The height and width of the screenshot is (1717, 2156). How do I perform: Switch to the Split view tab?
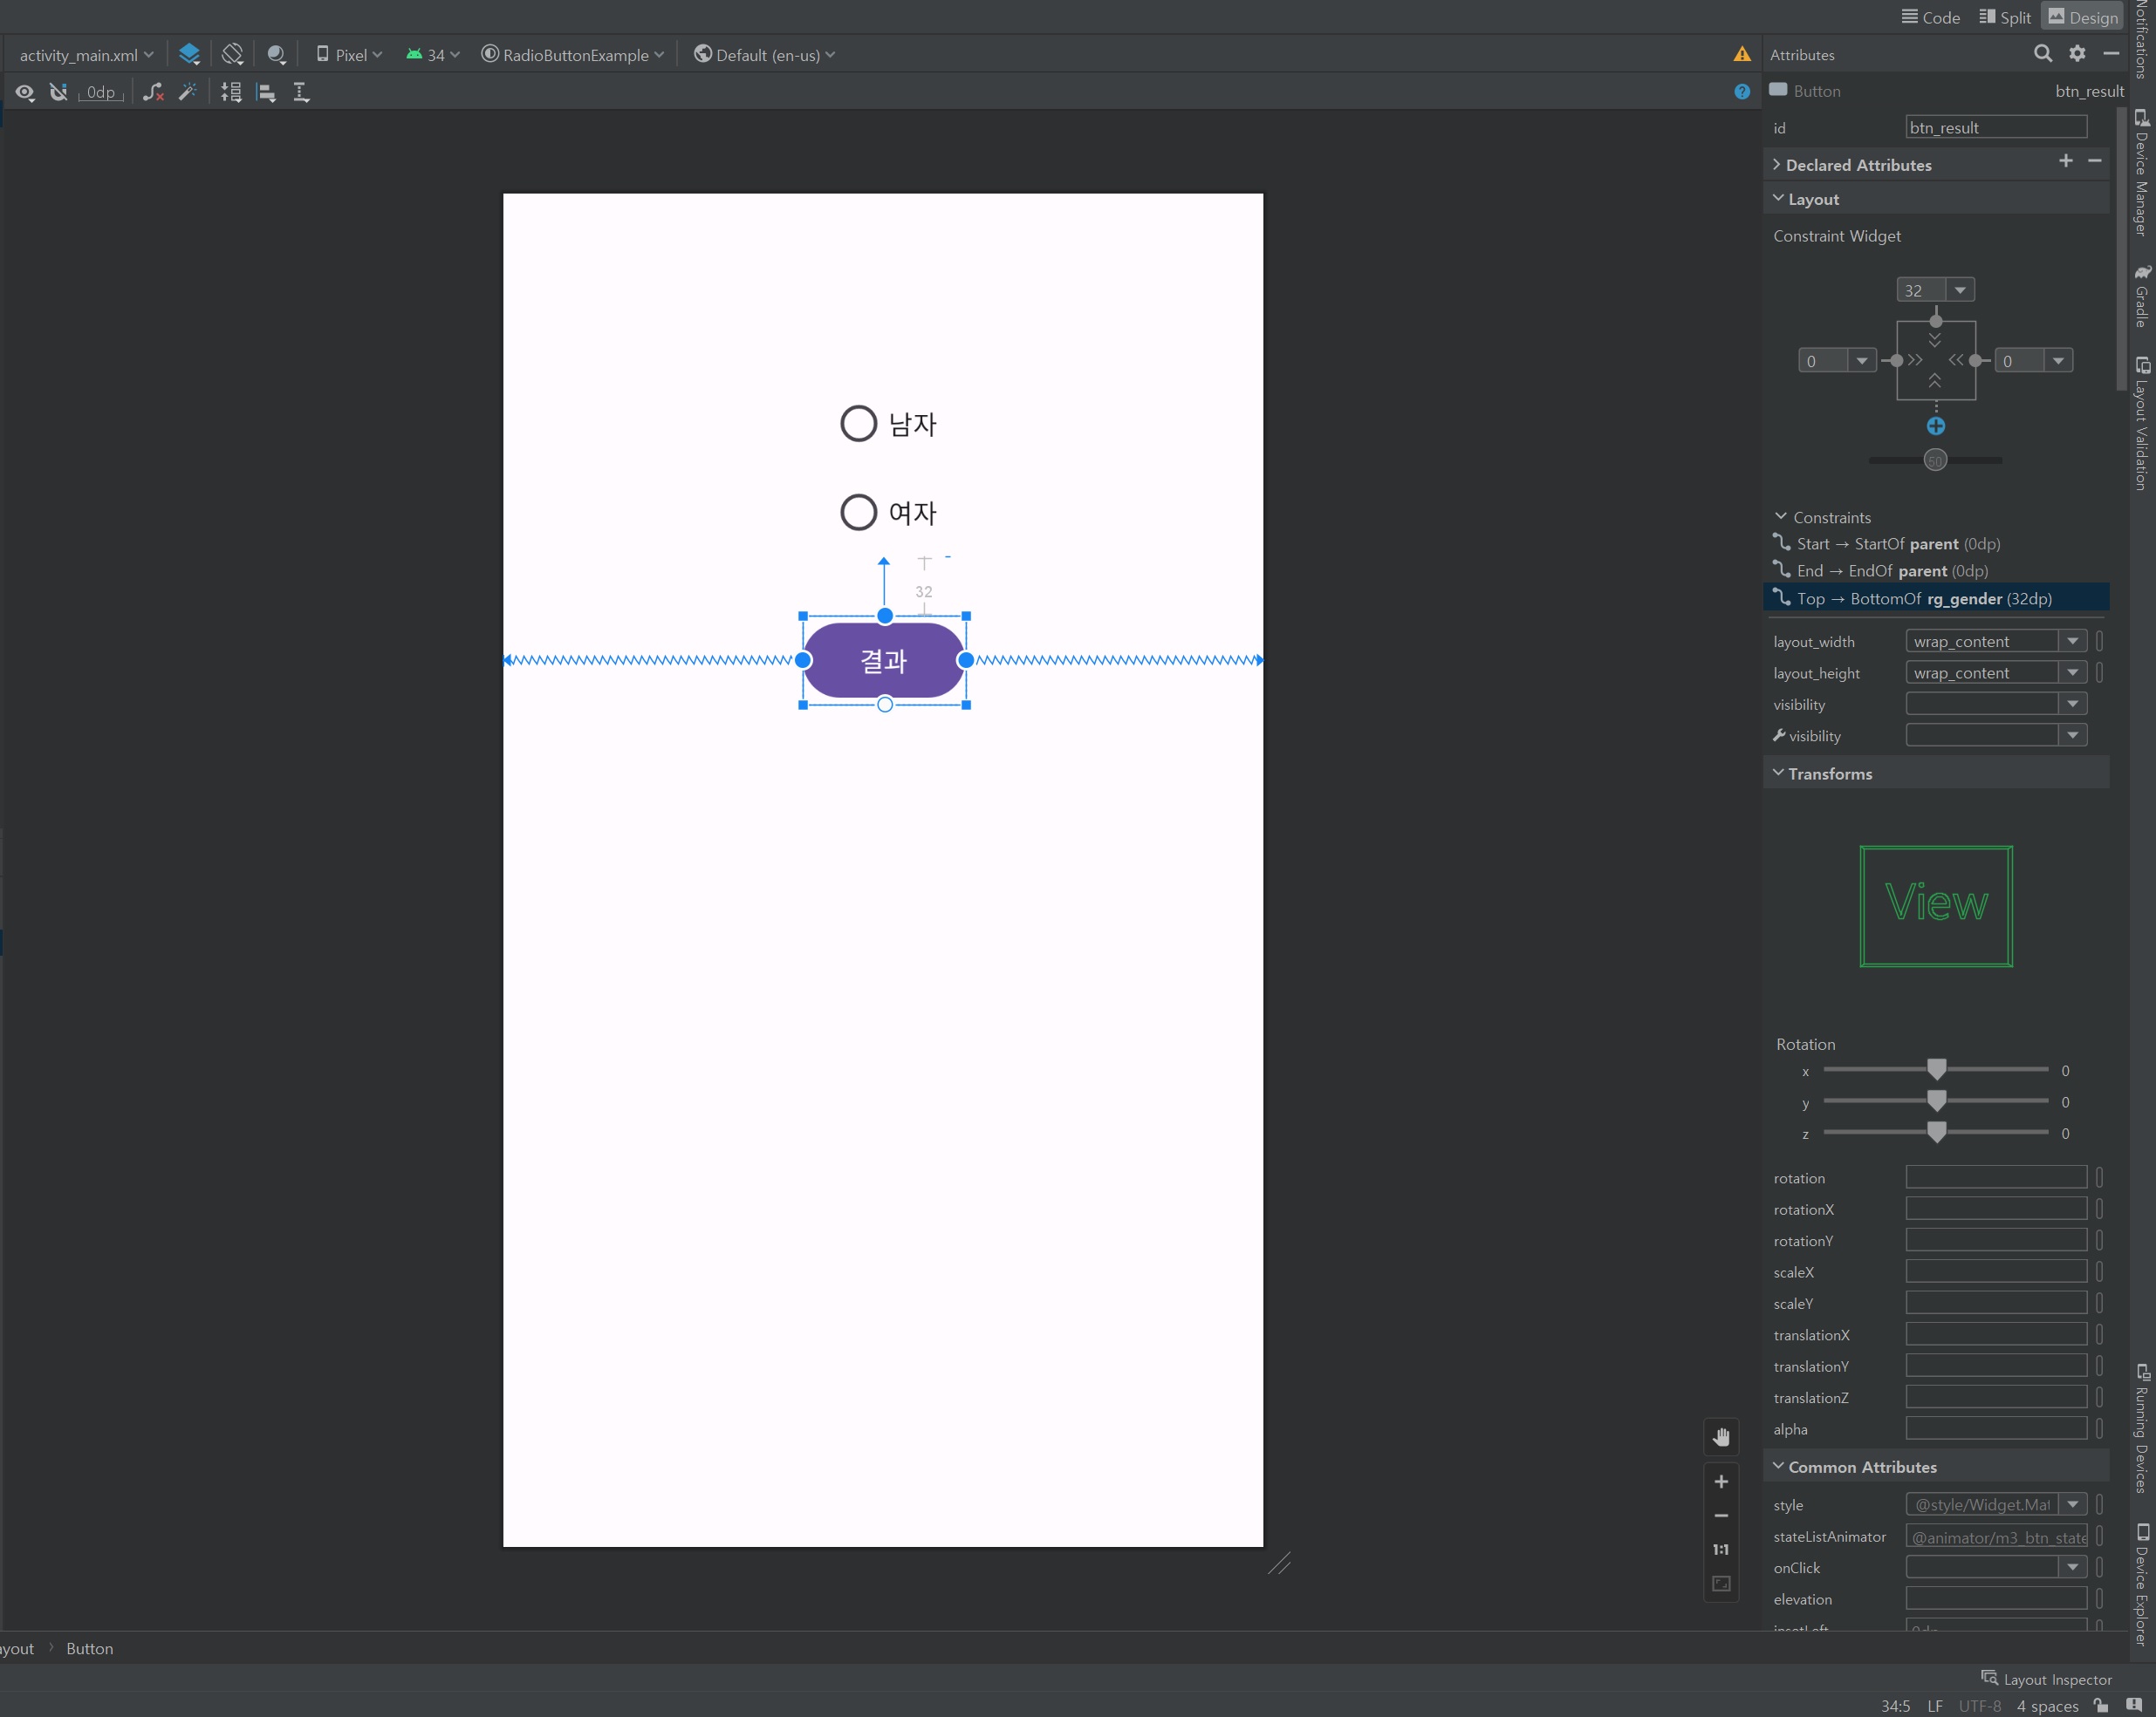coord(2005,17)
